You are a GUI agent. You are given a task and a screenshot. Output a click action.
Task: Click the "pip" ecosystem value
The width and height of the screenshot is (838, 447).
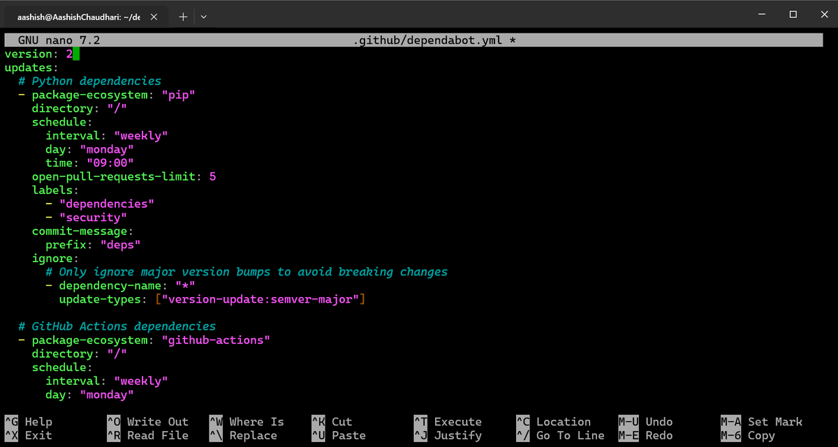coord(178,95)
